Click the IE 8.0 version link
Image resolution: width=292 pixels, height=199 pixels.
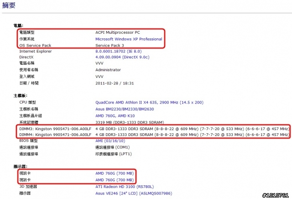click(119, 51)
